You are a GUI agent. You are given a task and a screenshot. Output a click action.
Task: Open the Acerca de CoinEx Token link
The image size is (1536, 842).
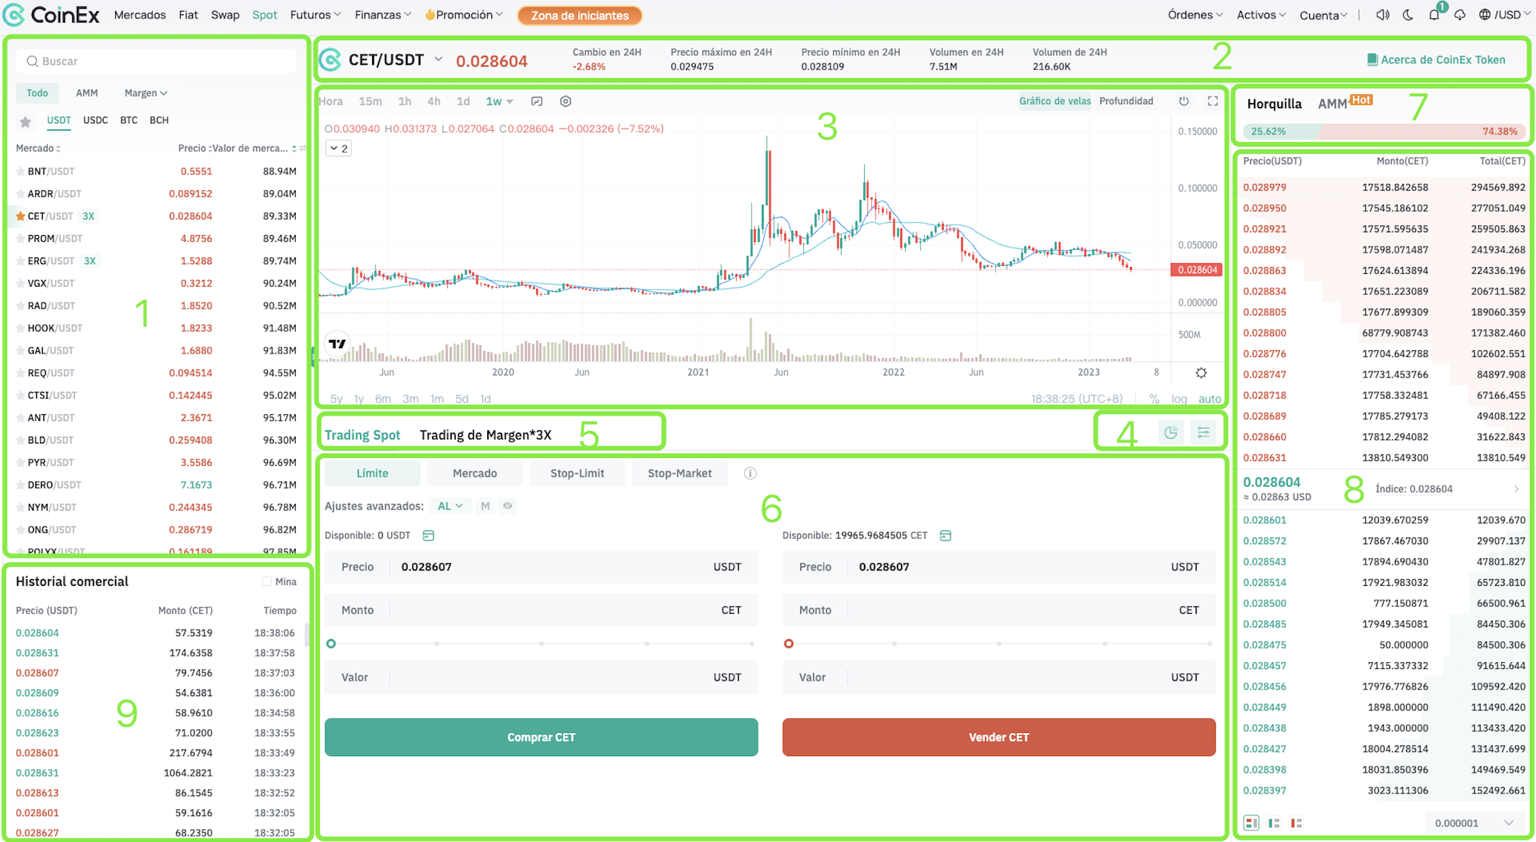coord(1437,60)
